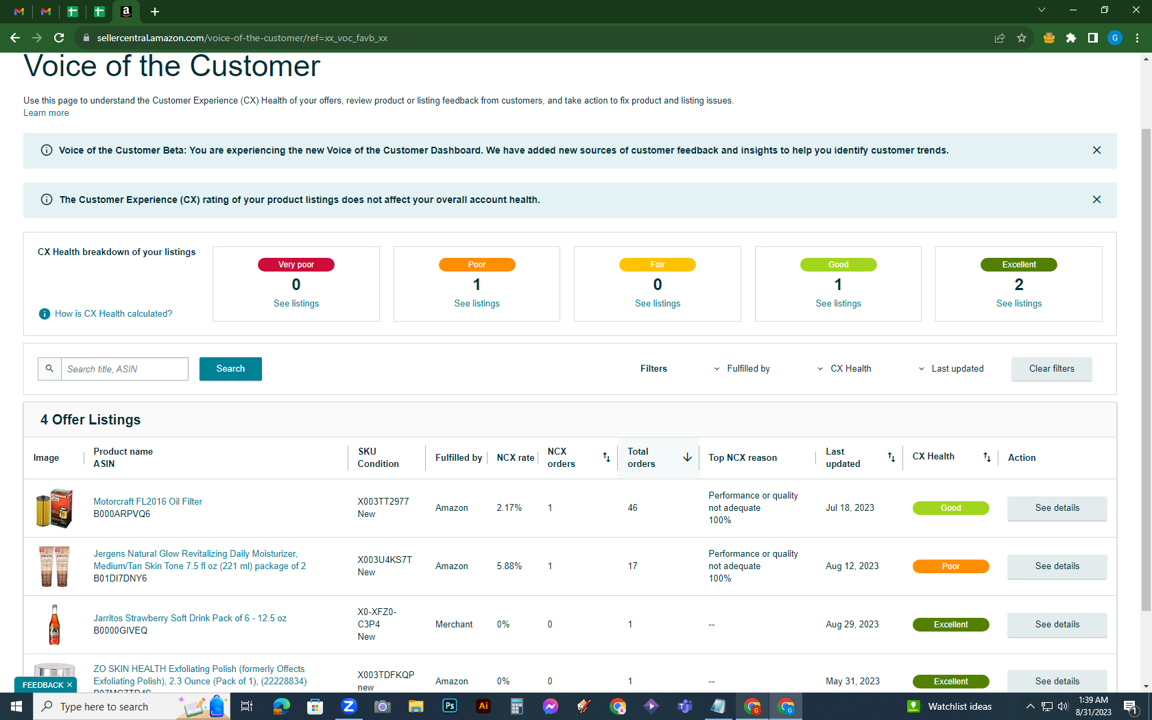Sort by Total orders descending arrow
Screen dimensions: 1152x720
click(687, 457)
